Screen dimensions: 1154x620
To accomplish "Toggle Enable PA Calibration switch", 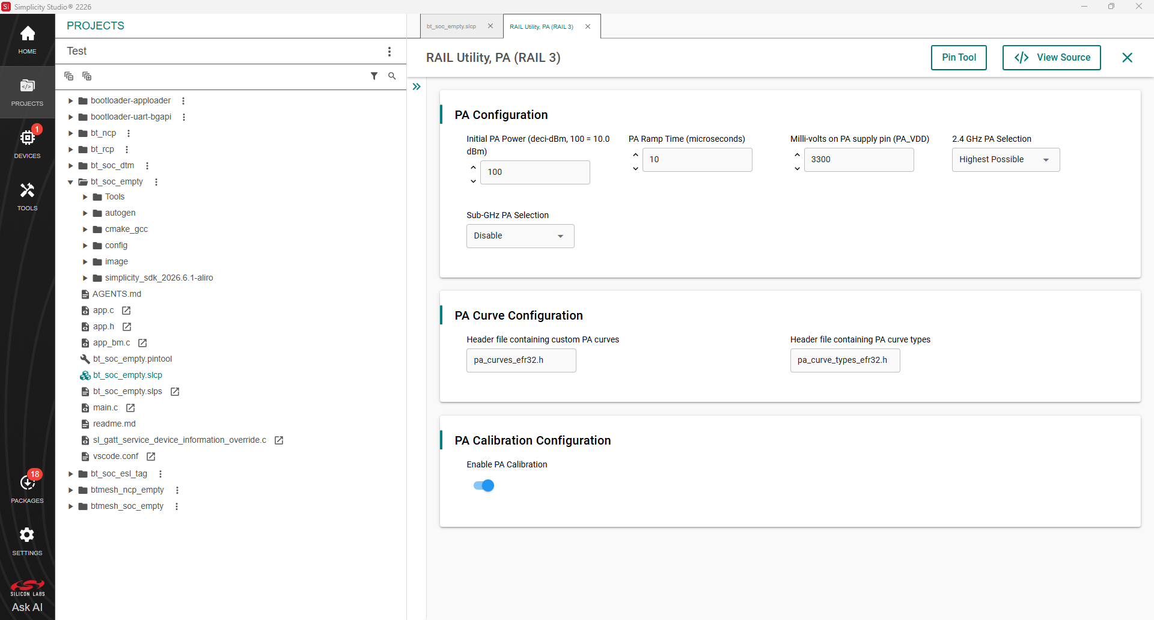I will 484,485.
